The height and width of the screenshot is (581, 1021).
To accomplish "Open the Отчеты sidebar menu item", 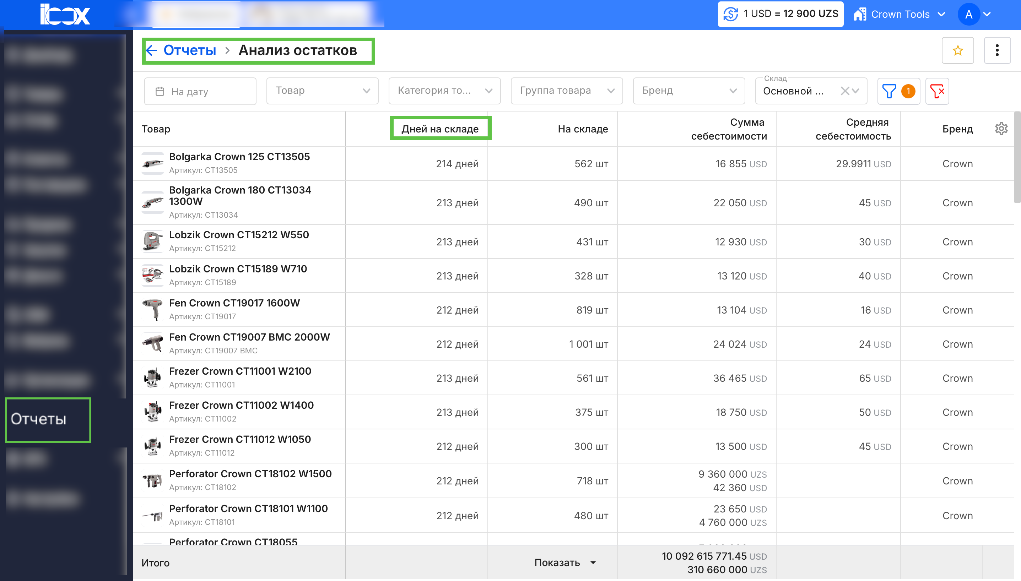I will tap(39, 419).
